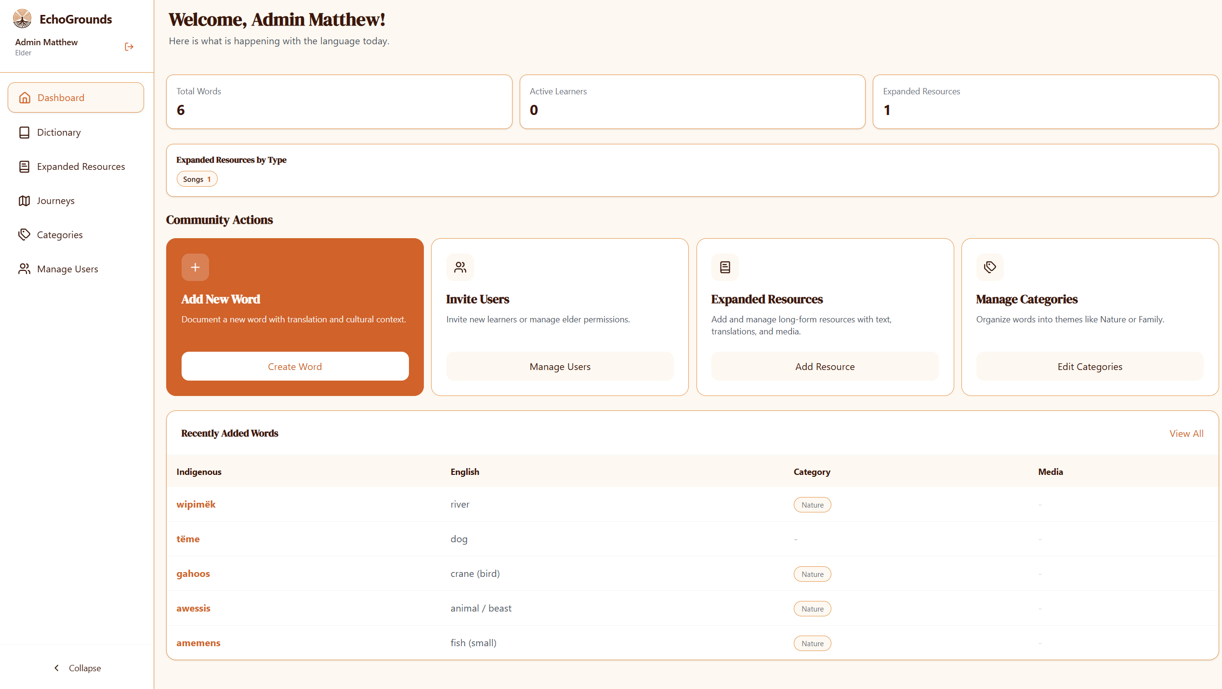
Task: Open Categories from the sidebar
Action: point(60,234)
